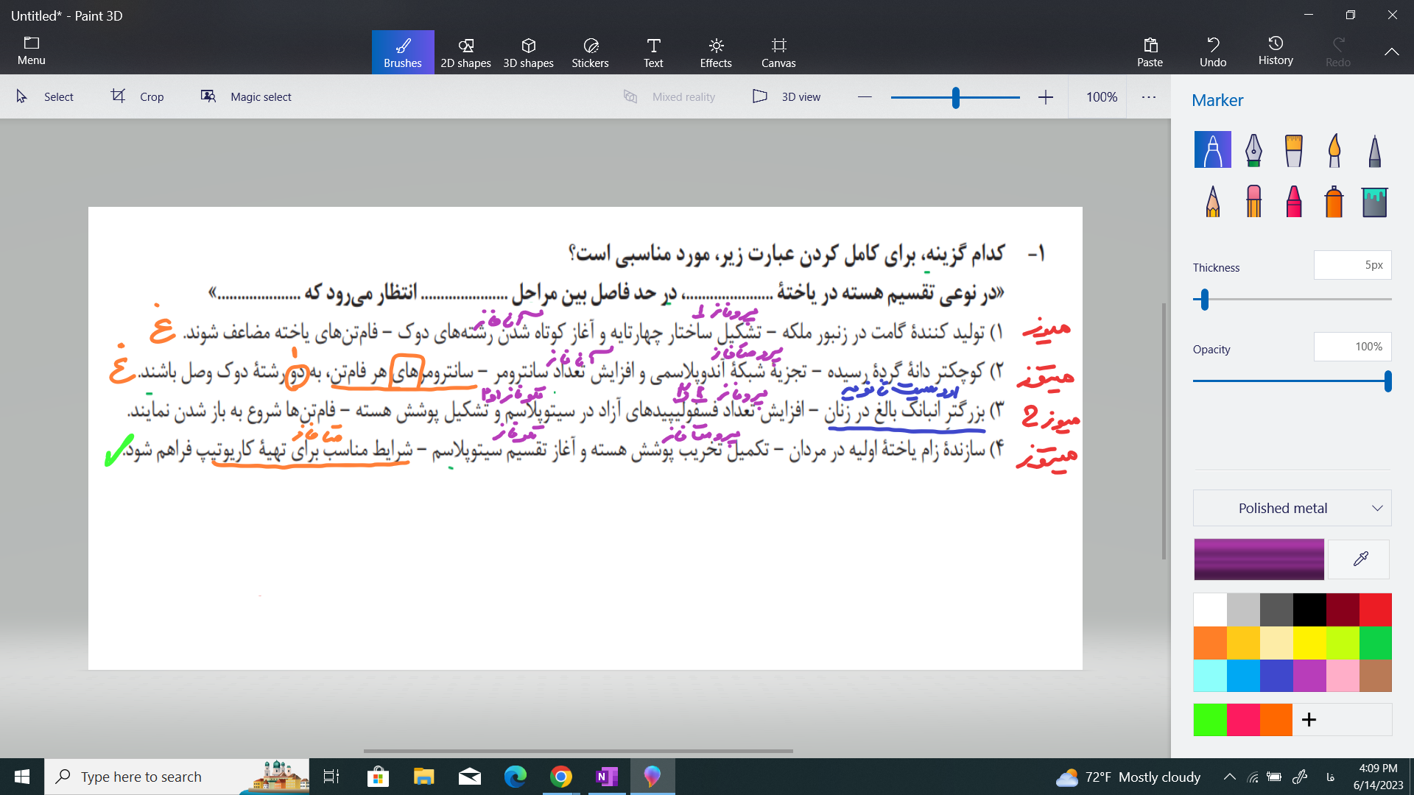Click the zoom slider handle
Screen dimensions: 1414x795
[x=956, y=97]
